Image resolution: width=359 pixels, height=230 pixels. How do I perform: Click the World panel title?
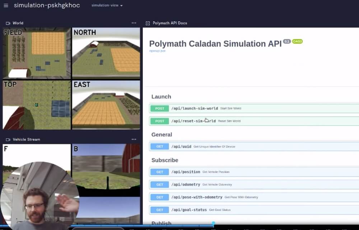click(18, 23)
